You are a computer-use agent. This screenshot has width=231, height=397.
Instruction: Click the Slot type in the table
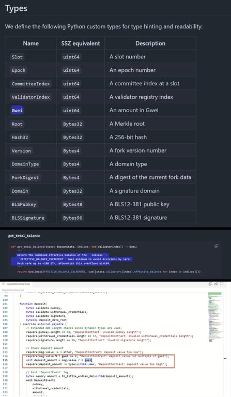17,57
